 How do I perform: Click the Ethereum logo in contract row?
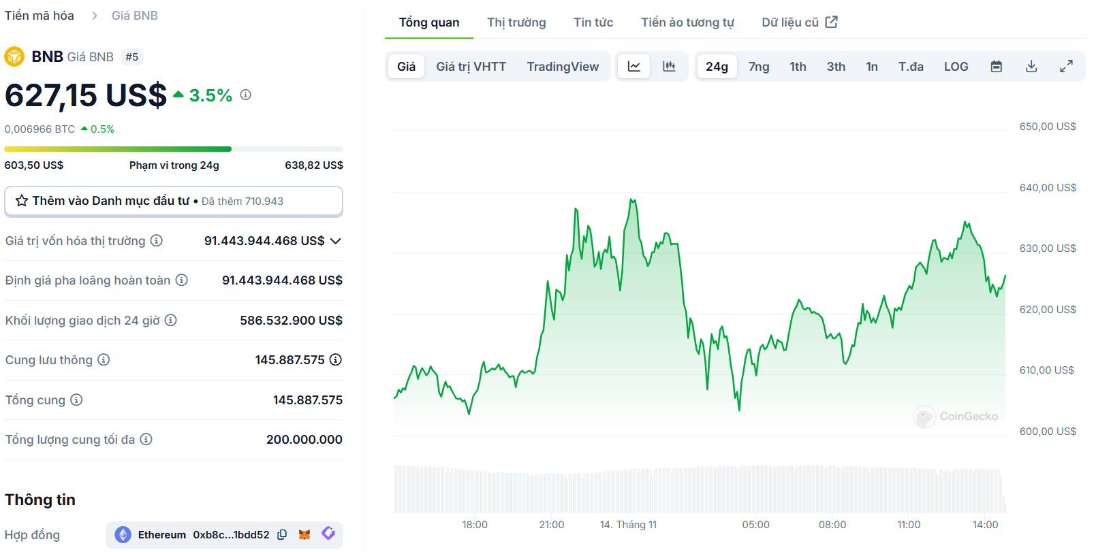123,535
